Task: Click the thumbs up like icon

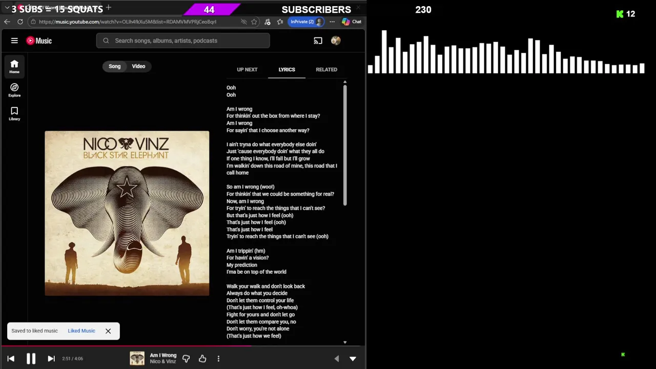Action: [202, 359]
